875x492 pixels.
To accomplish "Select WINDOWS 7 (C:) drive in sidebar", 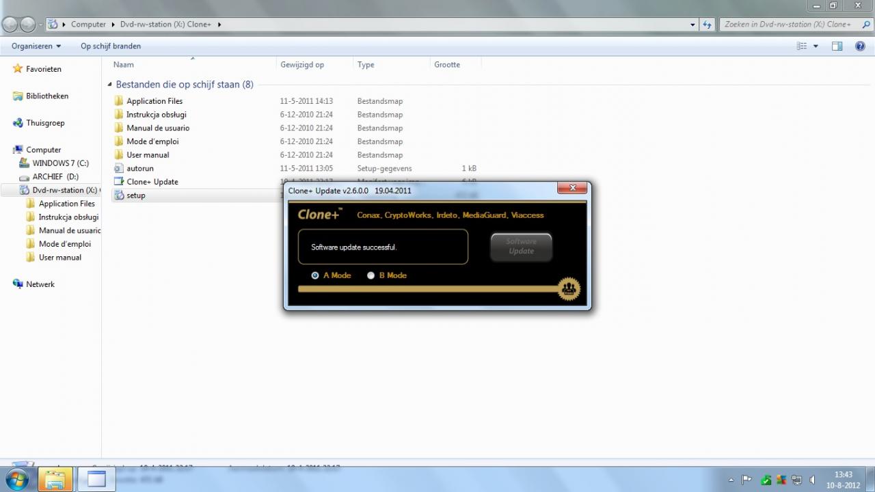I will 60,163.
